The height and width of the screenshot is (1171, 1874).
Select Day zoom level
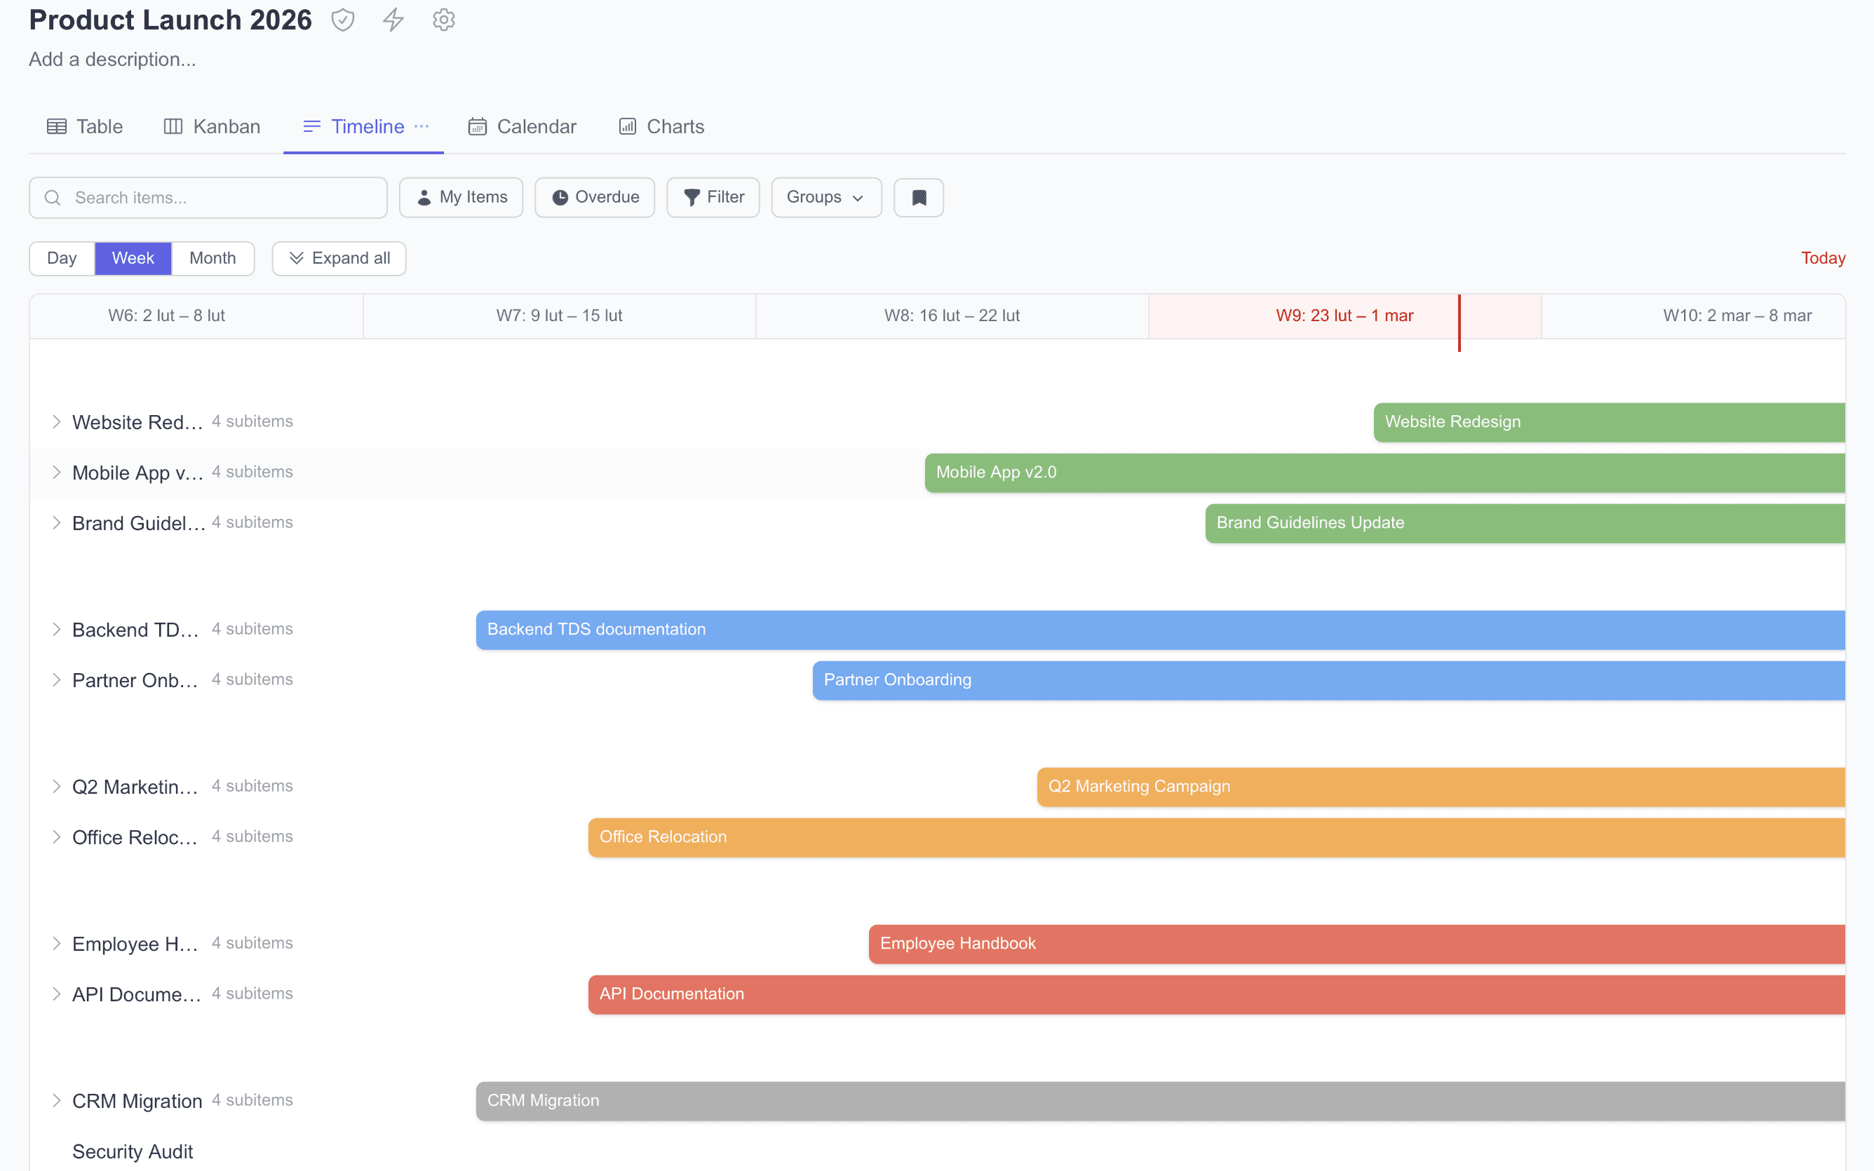coord(62,258)
